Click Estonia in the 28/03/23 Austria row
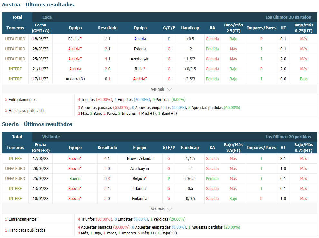Viewport: 319px width, 238px height. point(140,49)
